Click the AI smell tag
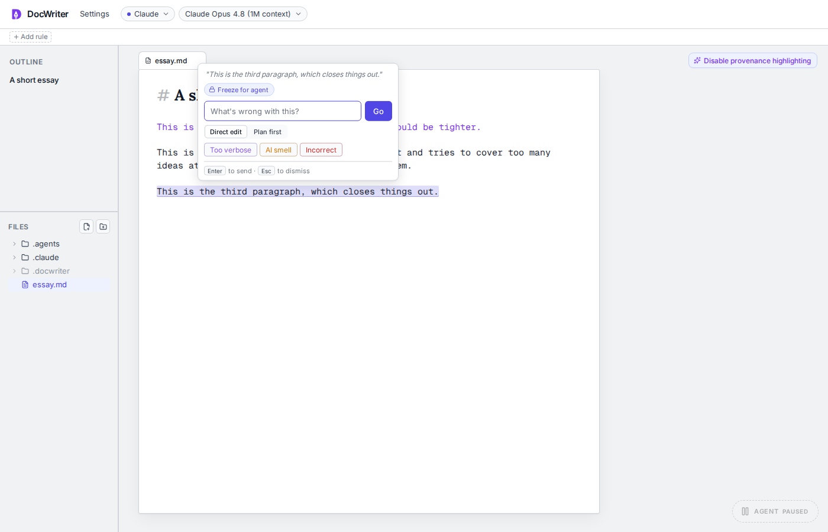Viewport: 828px width, 532px height. (x=279, y=150)
